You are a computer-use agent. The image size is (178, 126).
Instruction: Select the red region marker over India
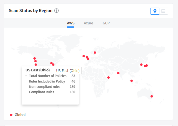click(118, 73)
